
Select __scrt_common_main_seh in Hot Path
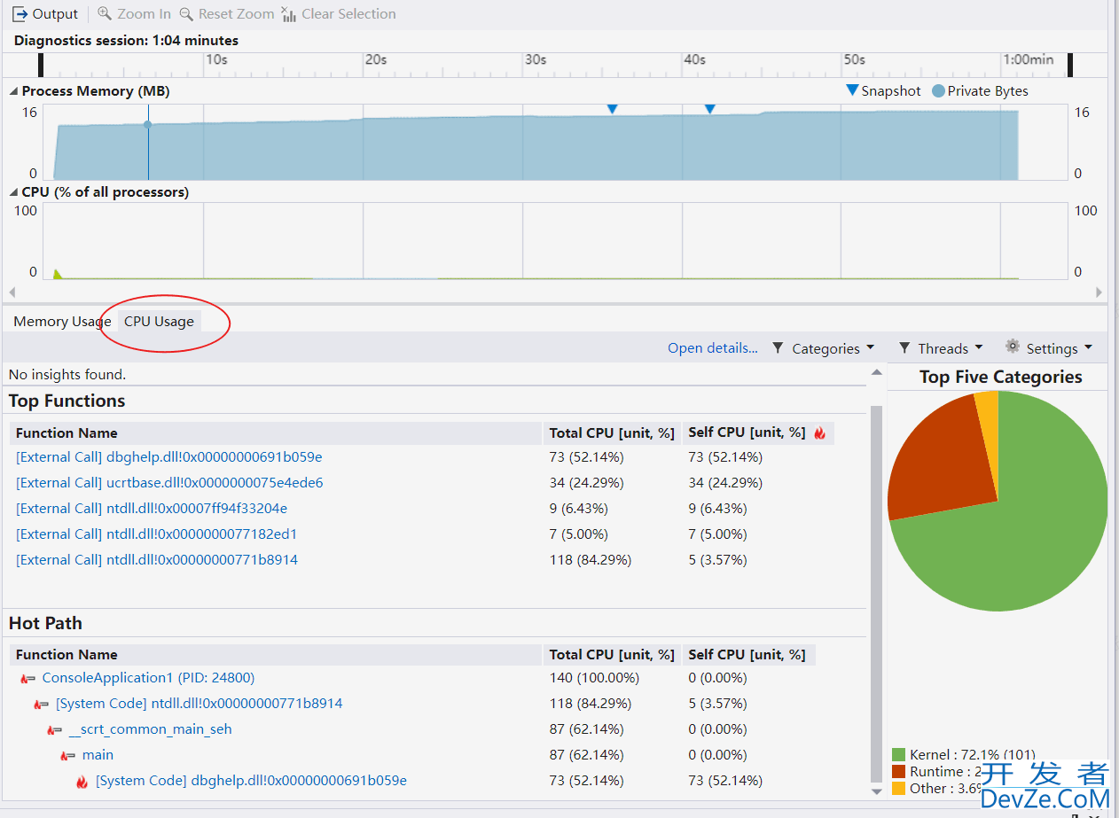[x=150, y=729]
